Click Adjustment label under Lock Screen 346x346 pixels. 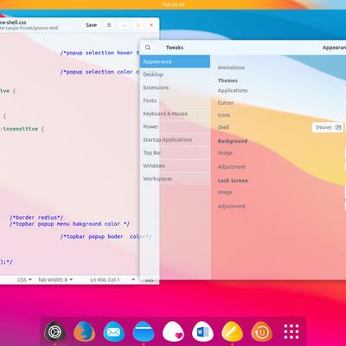pos(232,206)
